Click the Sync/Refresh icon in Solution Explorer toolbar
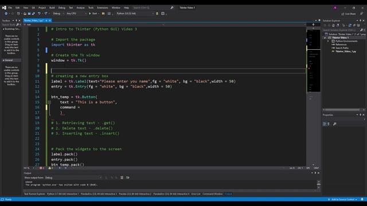 pos(350,25)
